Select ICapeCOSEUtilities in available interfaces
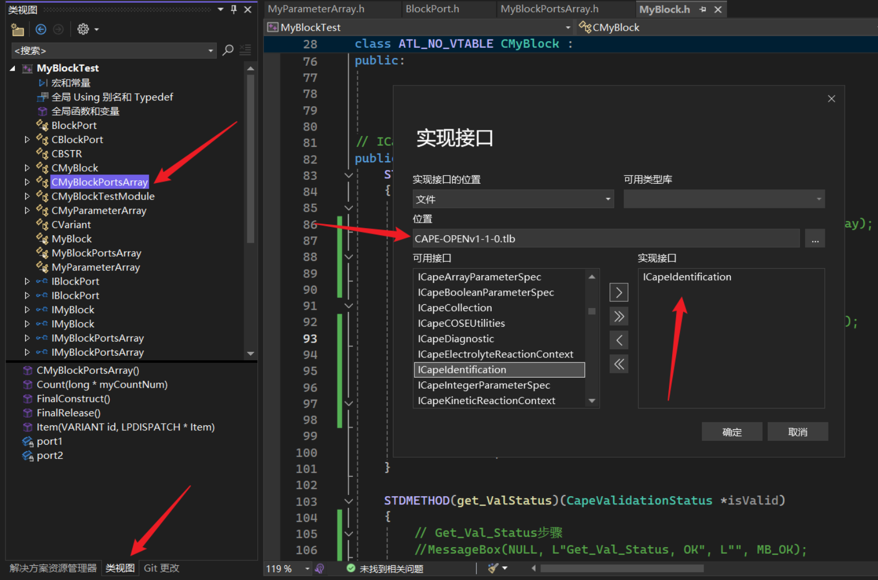 coord(461,323)
